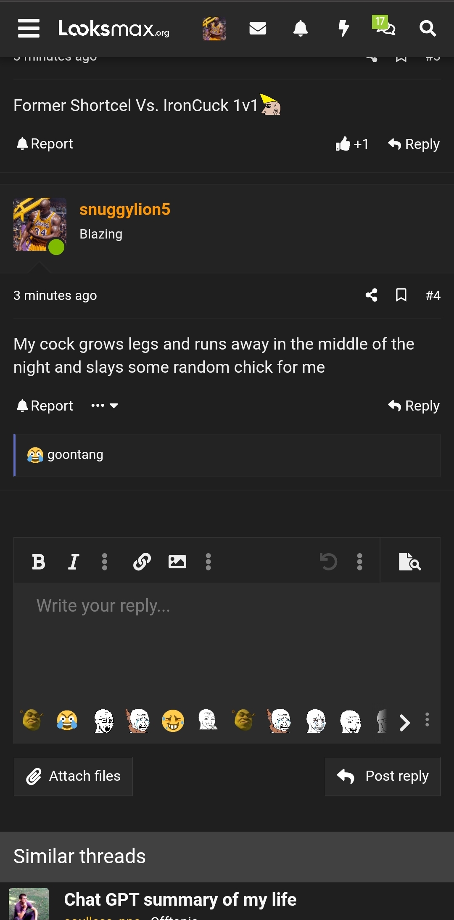Insert an image in the reply editor

tap(177, 561)
